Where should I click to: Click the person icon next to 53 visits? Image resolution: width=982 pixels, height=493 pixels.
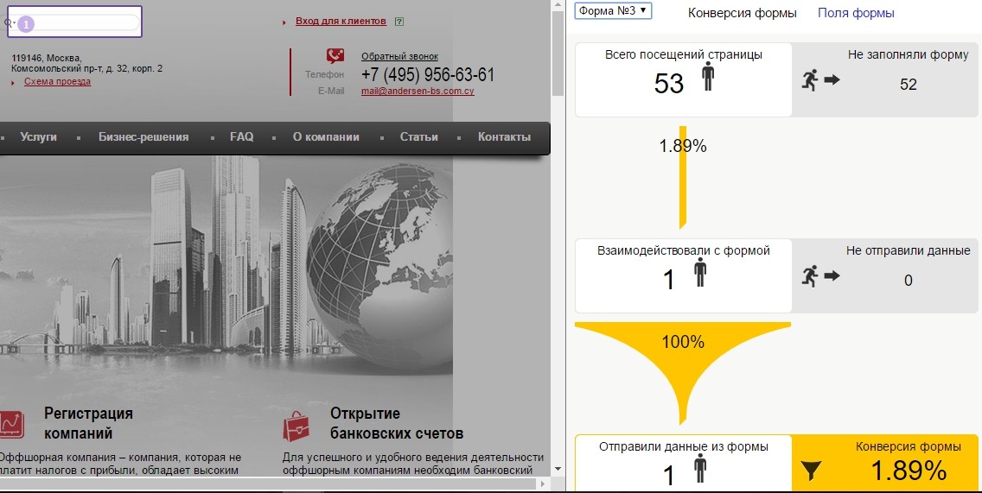(x=707, y=78)
